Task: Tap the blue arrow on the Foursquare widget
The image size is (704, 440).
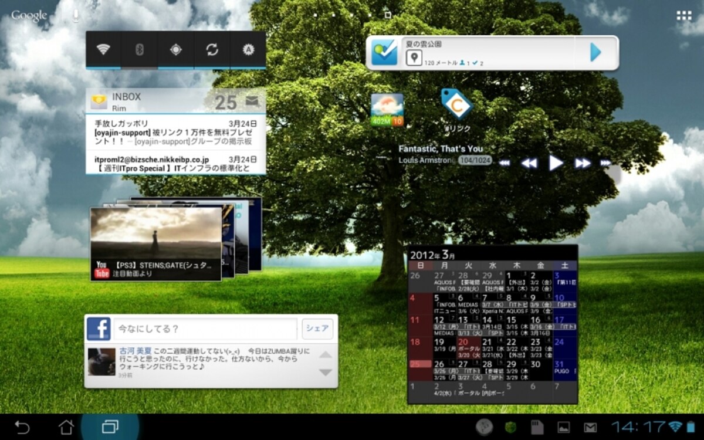Action: [595, 52]
